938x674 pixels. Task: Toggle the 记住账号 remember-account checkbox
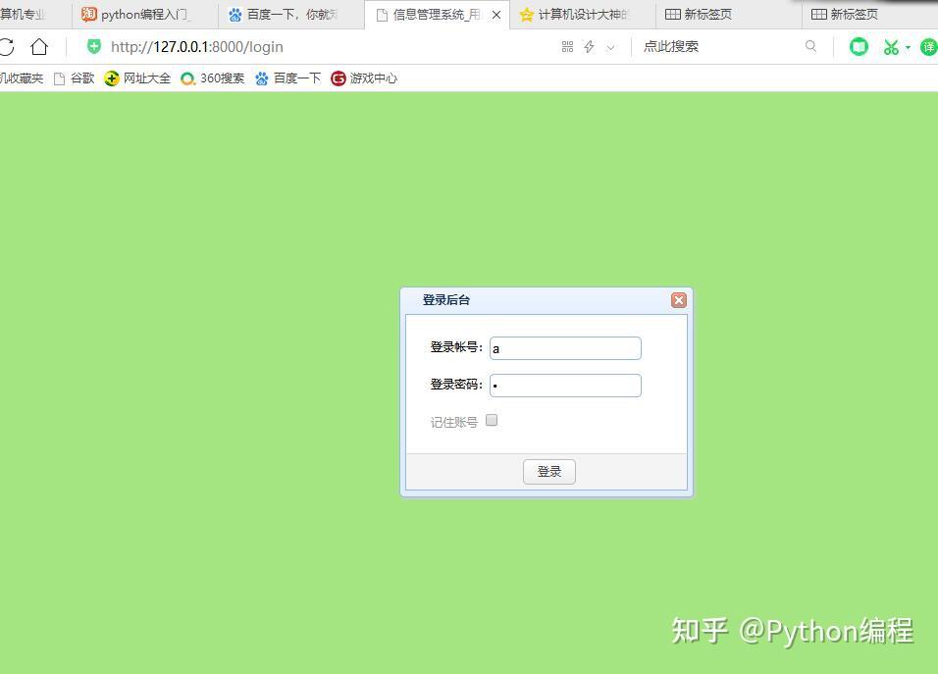coord(491,419)
